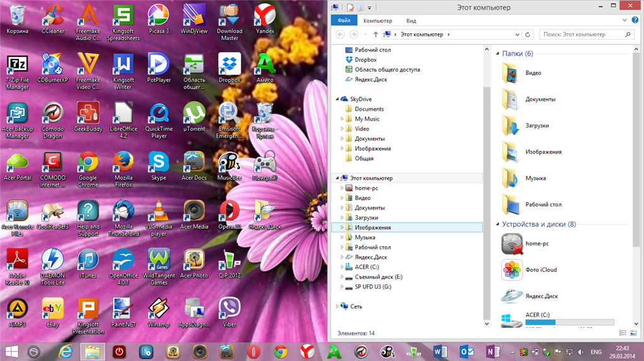Select Dropbox in the navigation pane
This screenshot has height=361, width=644.
pyautogui.click(x=365, y=60)
